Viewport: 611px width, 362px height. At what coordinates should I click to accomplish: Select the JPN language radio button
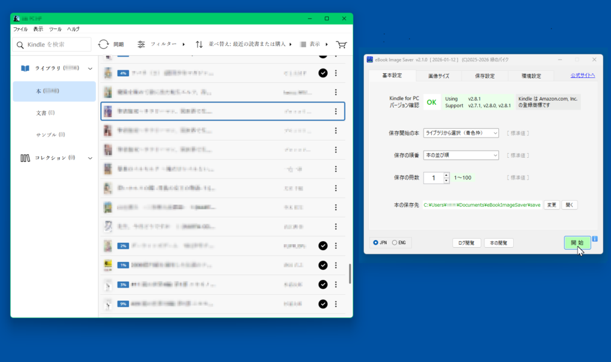tap(375, 243)
